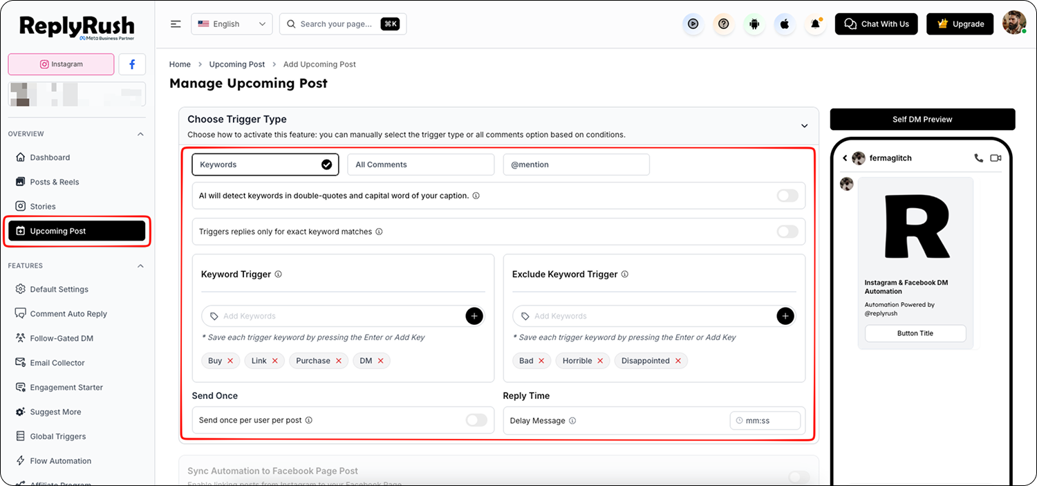Select the @mention trigger type
The image size is (1037, 486).
point(577,165)
